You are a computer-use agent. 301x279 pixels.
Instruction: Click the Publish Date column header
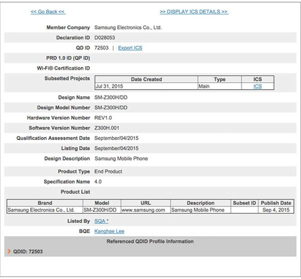tap(276, 203)
